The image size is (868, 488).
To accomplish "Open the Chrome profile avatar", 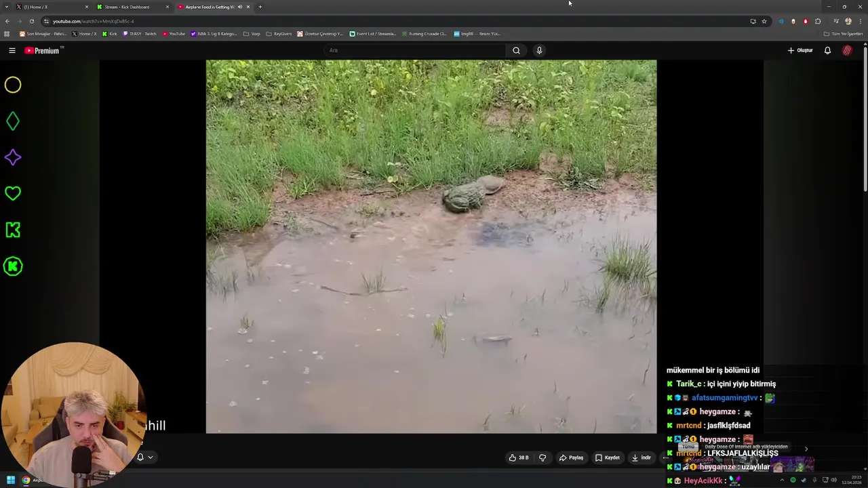I will pos(848,21).
